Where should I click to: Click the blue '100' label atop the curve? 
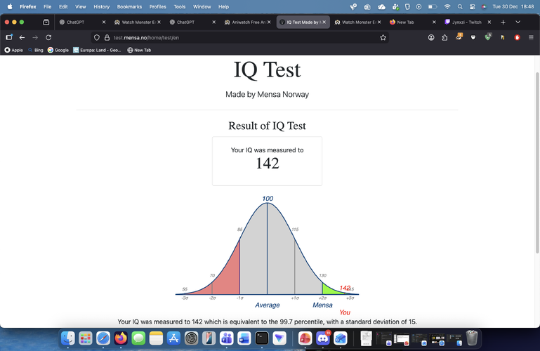pos(268,199)
